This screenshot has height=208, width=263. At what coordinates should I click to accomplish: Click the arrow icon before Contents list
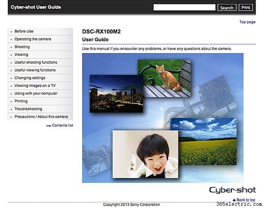pos(49,126)
